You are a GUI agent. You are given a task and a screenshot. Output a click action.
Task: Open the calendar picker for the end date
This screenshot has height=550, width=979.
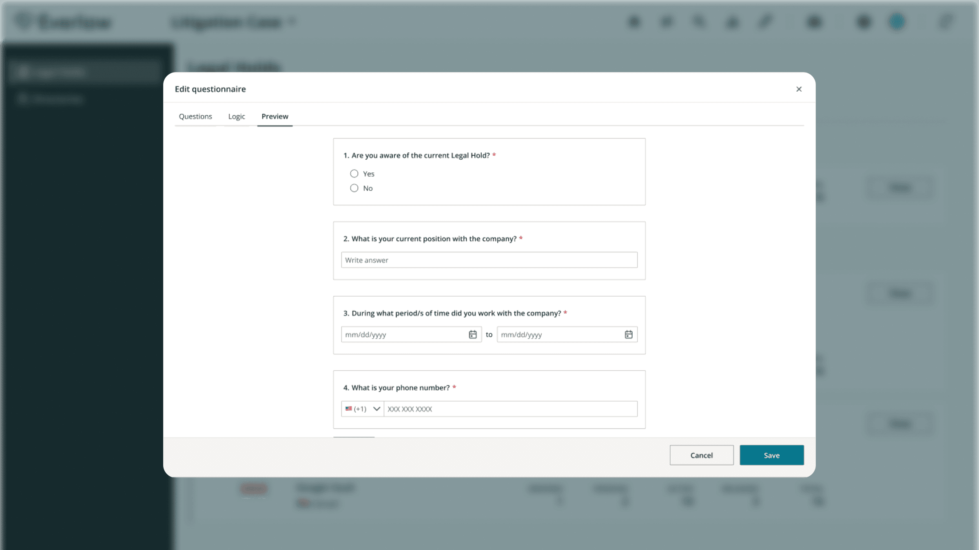click(629, 334)
